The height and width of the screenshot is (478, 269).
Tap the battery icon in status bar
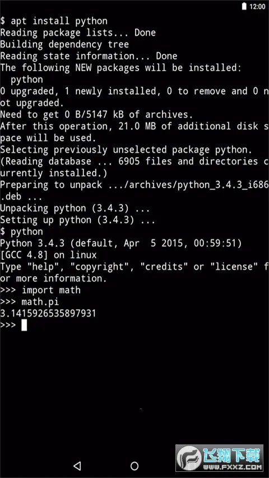(x=244, y=6)
